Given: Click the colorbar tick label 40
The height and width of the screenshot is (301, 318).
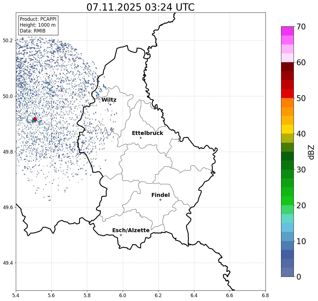Looking at the screenshot, I should pos(301,134).
